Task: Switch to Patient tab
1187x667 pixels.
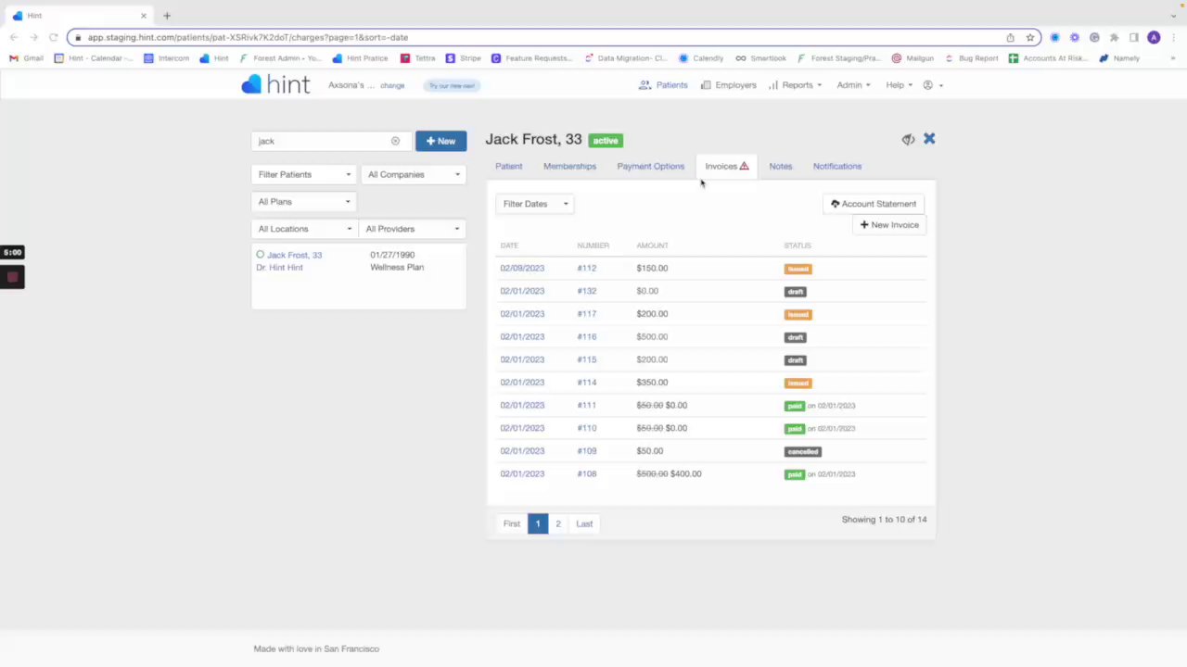Action: point(508,166)
